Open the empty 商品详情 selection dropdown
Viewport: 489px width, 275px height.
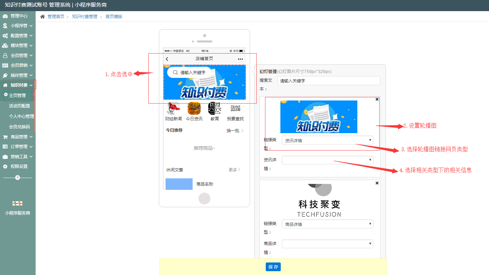point(327,244)
